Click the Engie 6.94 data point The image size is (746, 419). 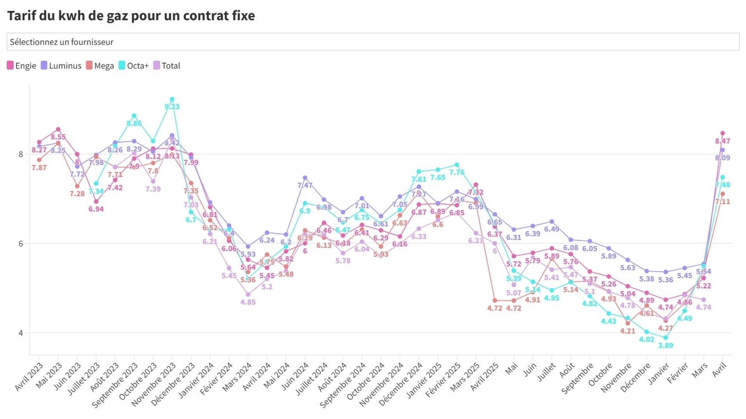96,201
